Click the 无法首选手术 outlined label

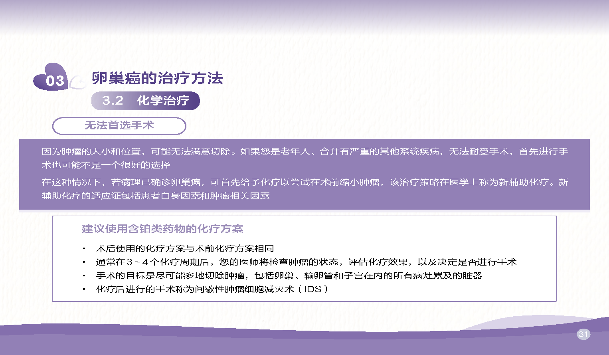[x=119, y=126]
